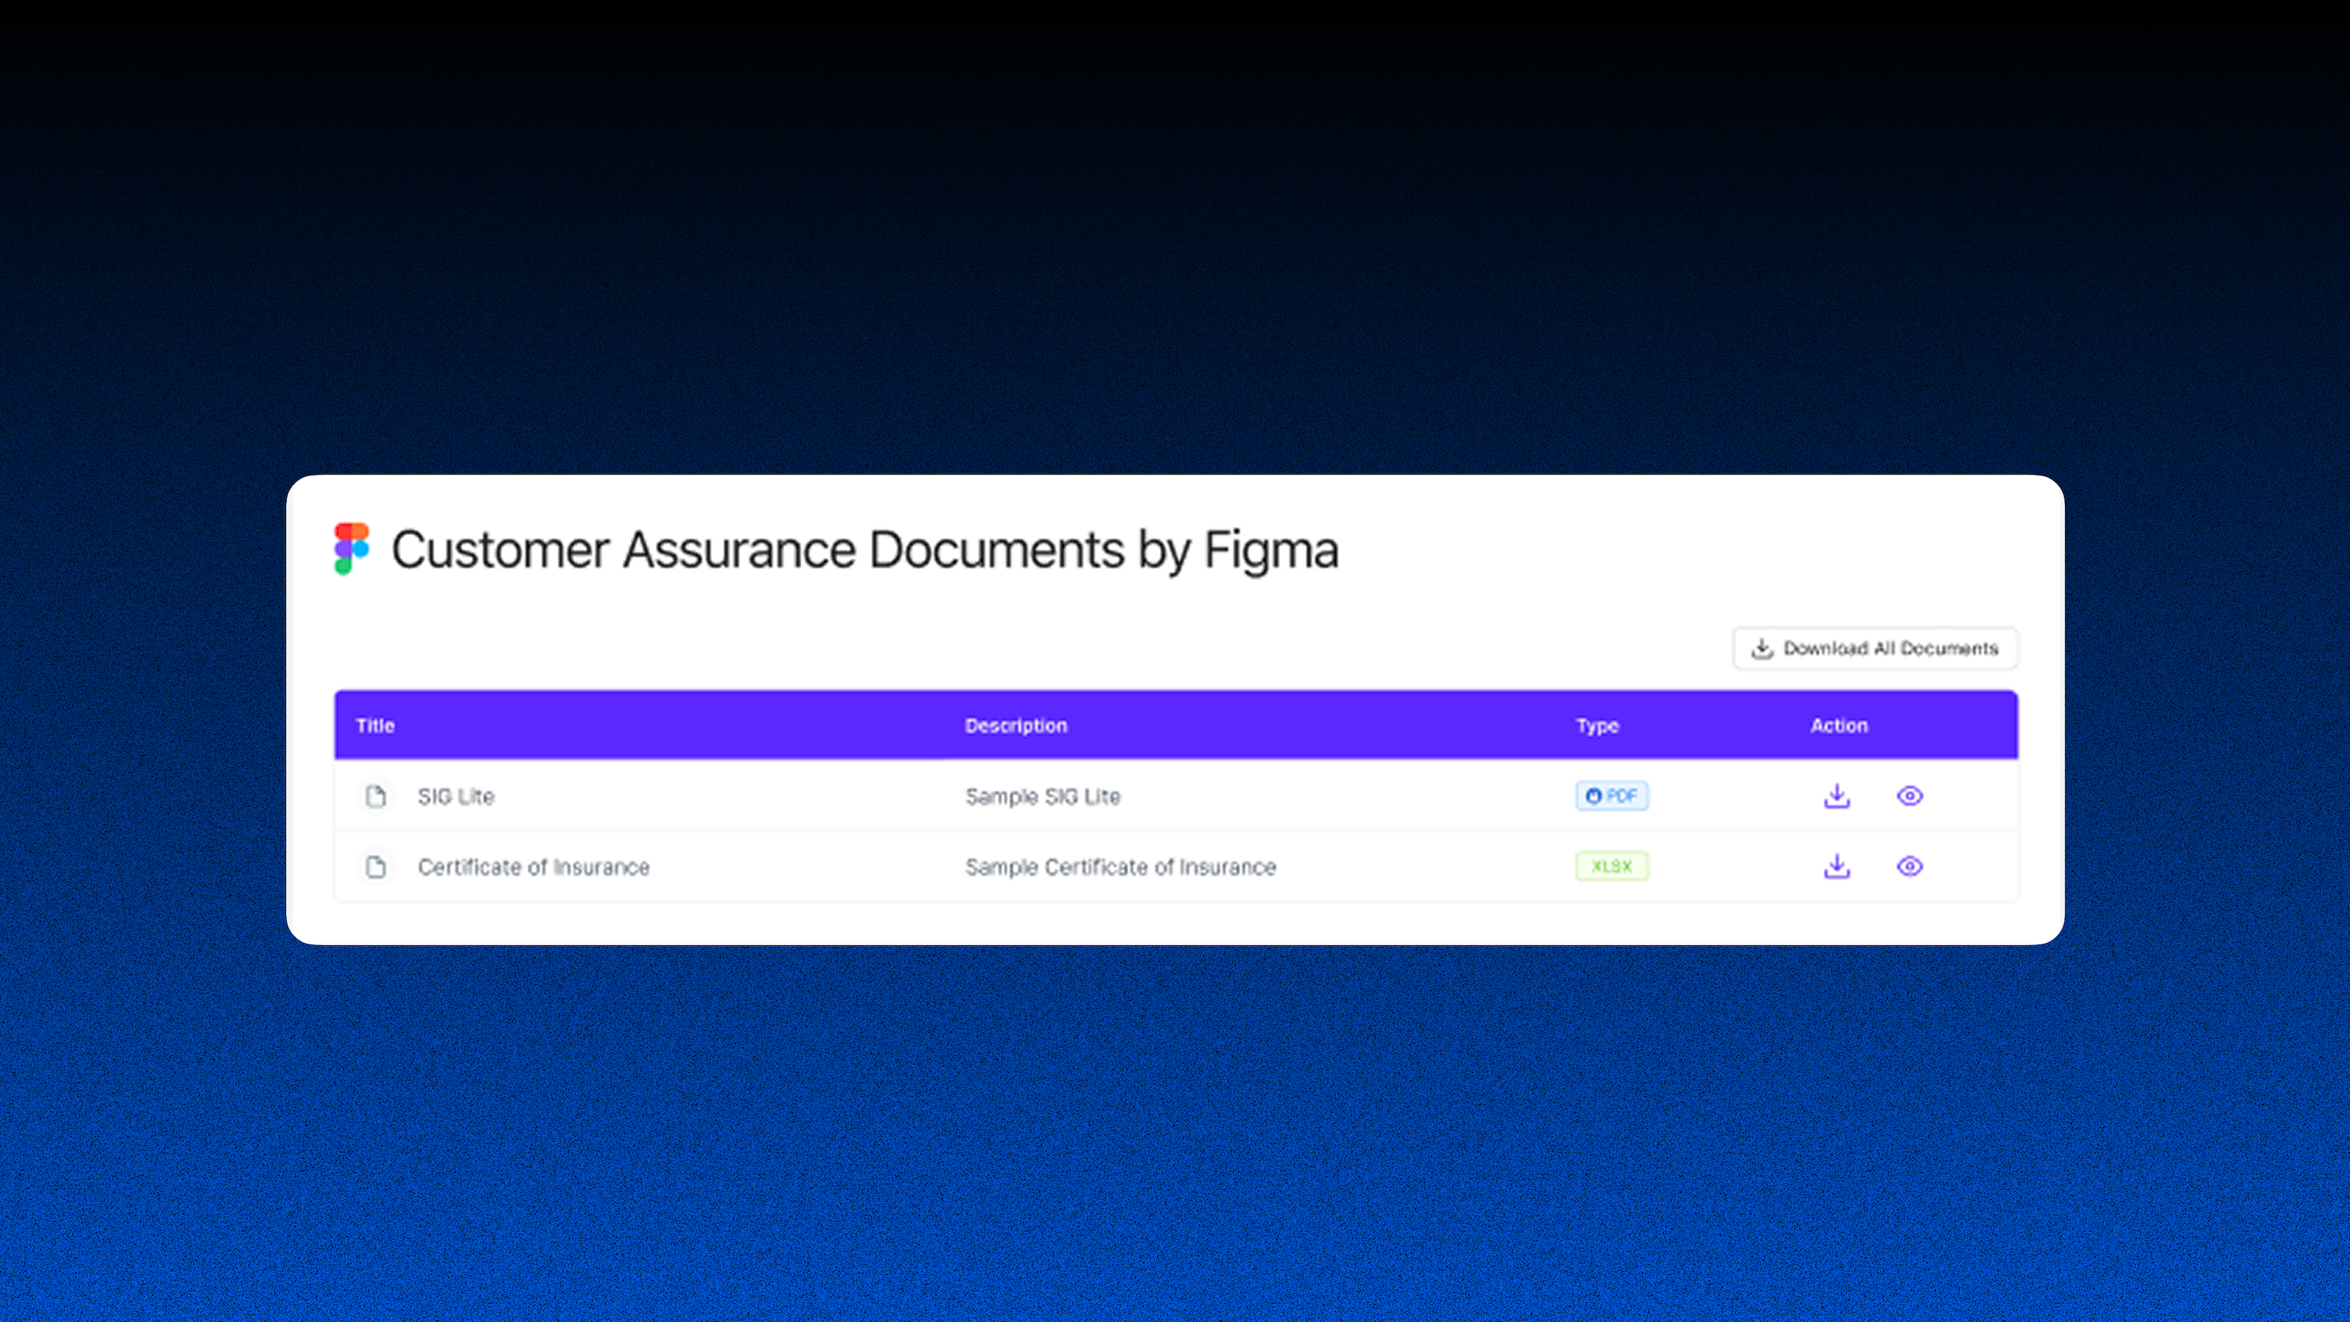Click the Type column header
The width and height of the screenshot is (2350, 1322).
point(1596,726)
